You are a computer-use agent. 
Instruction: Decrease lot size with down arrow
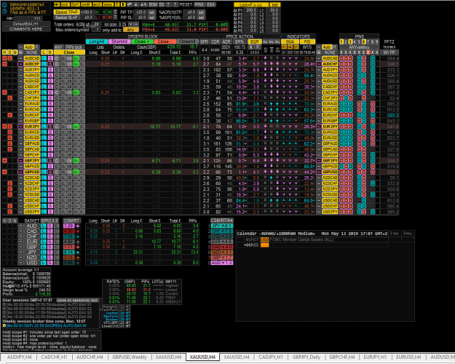click(x=130, y=24)
